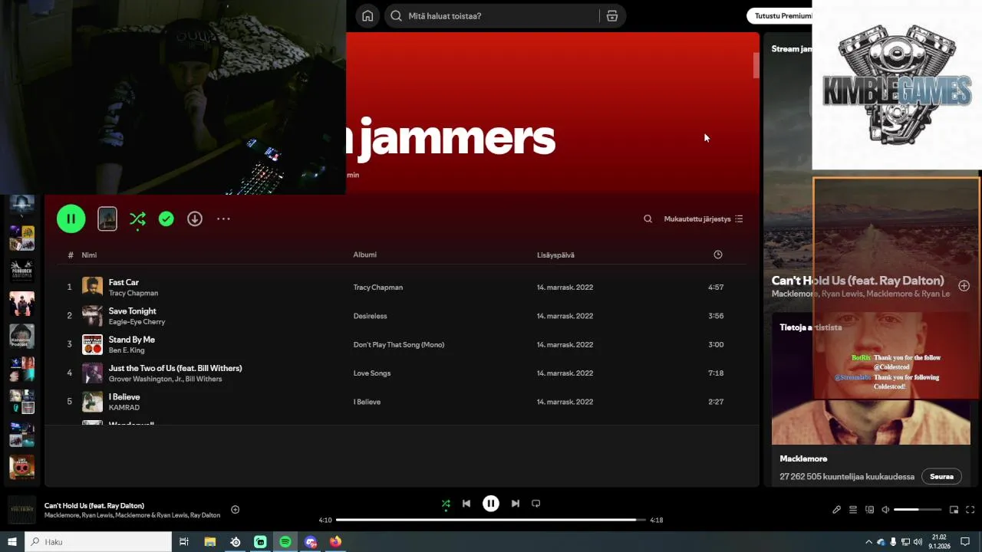Click the Mitä haluat toistaa? search field
The image size is (982, 552).
click(x=491, y=16)
